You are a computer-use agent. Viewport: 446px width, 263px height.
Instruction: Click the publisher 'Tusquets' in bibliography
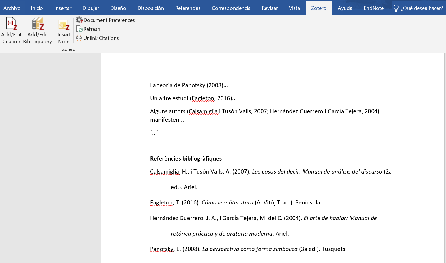(x=333, y=249)
